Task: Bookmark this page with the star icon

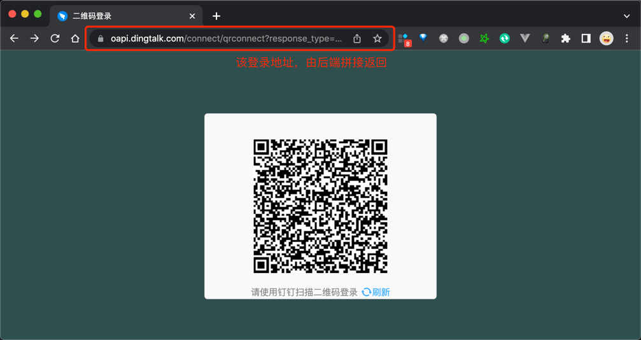Action: tap(377, 39)
